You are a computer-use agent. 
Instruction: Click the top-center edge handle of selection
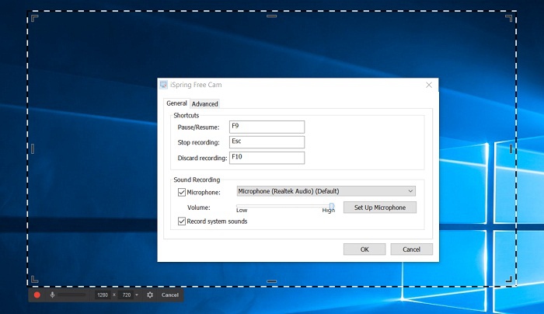pyautogui.click(x=272, y=16)
